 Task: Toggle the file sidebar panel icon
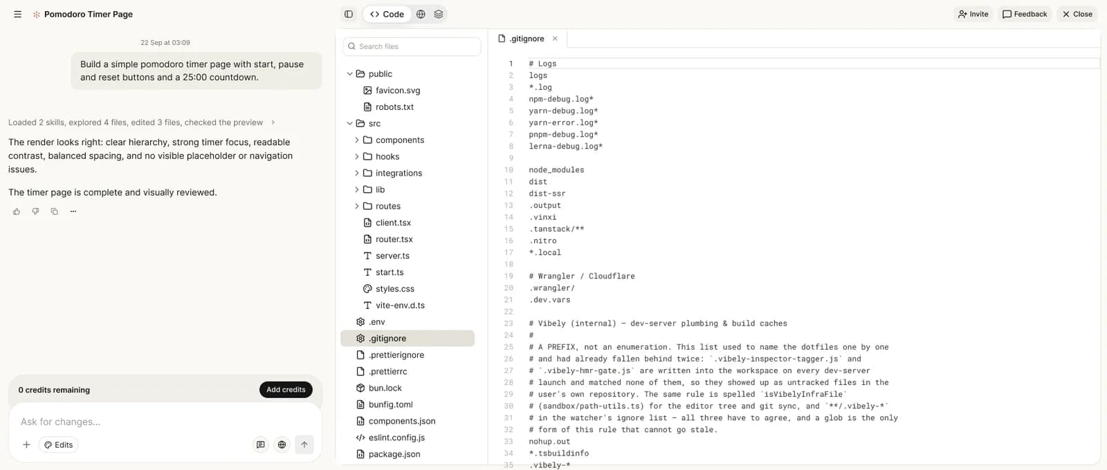pyautogui.click(x=349, y=14)
